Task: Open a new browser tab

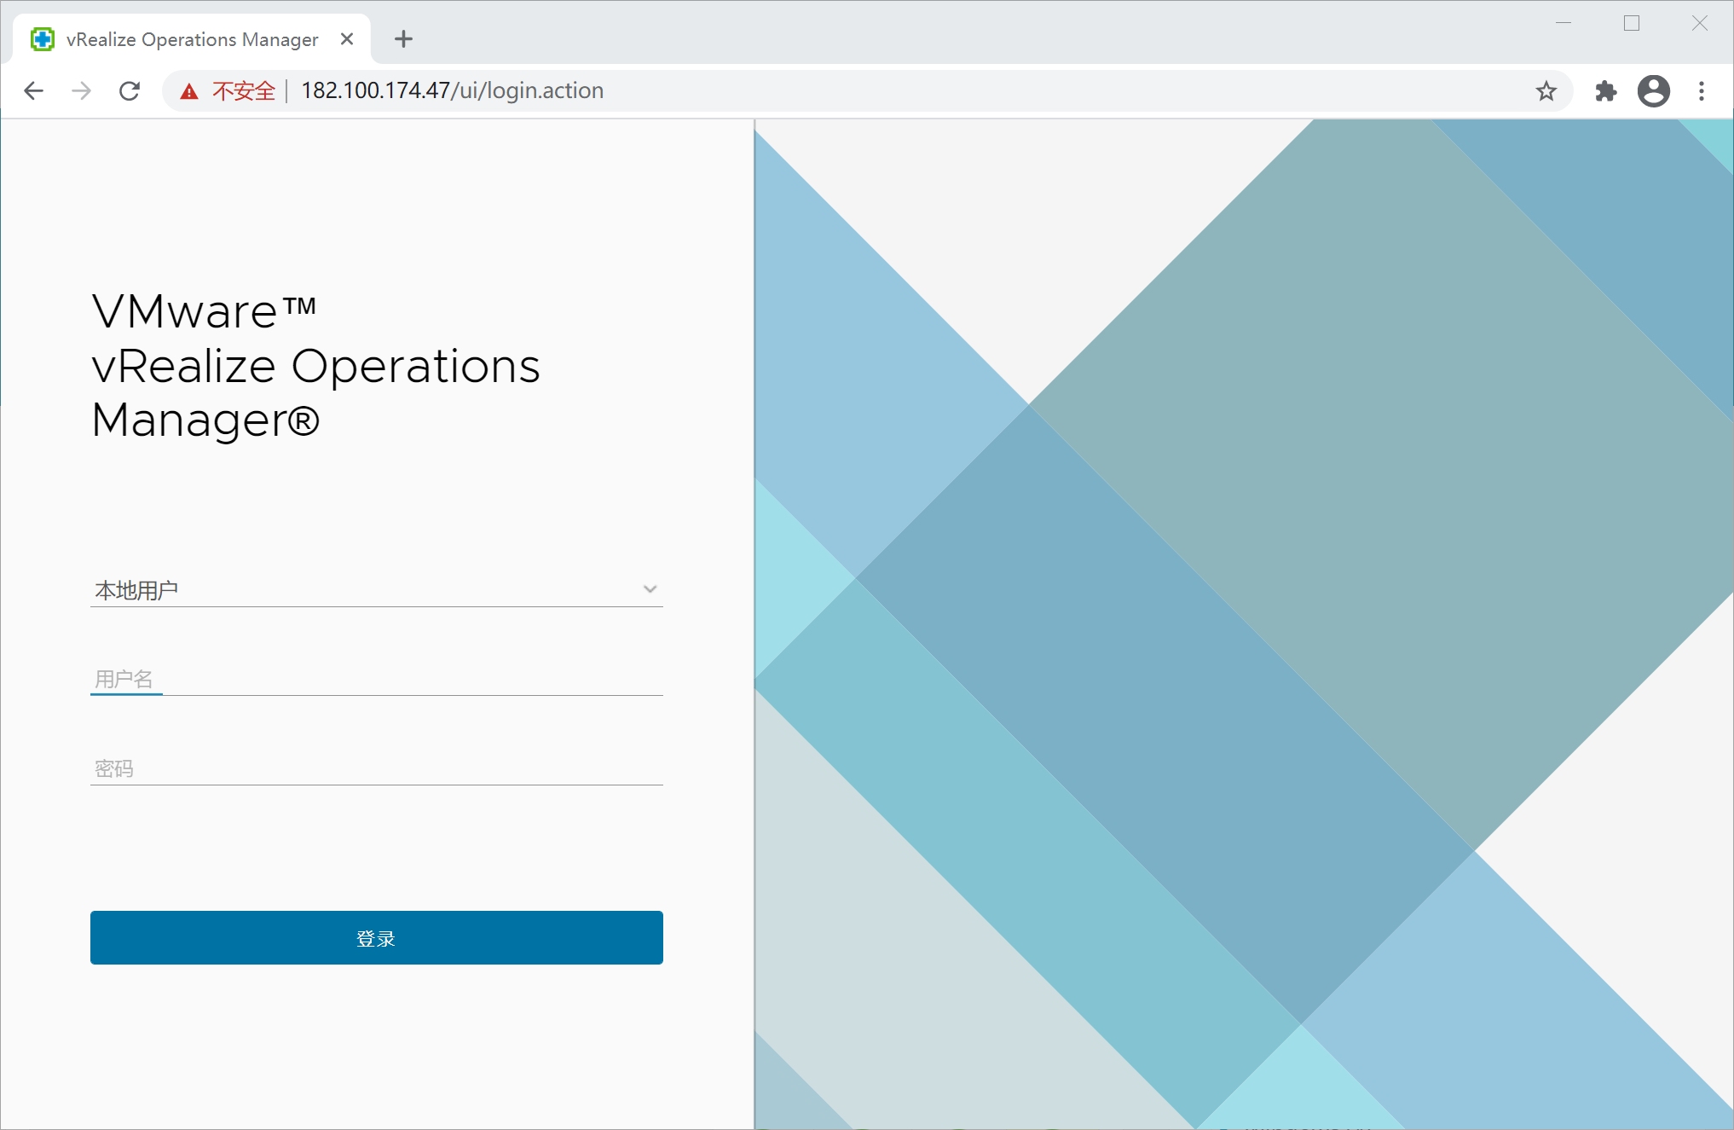Action: pos(403,39)
